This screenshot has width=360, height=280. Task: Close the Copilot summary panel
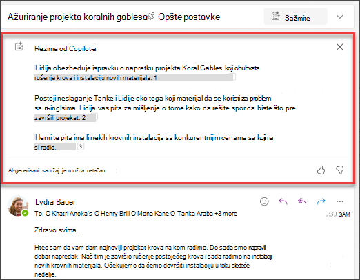coord(339,47)
